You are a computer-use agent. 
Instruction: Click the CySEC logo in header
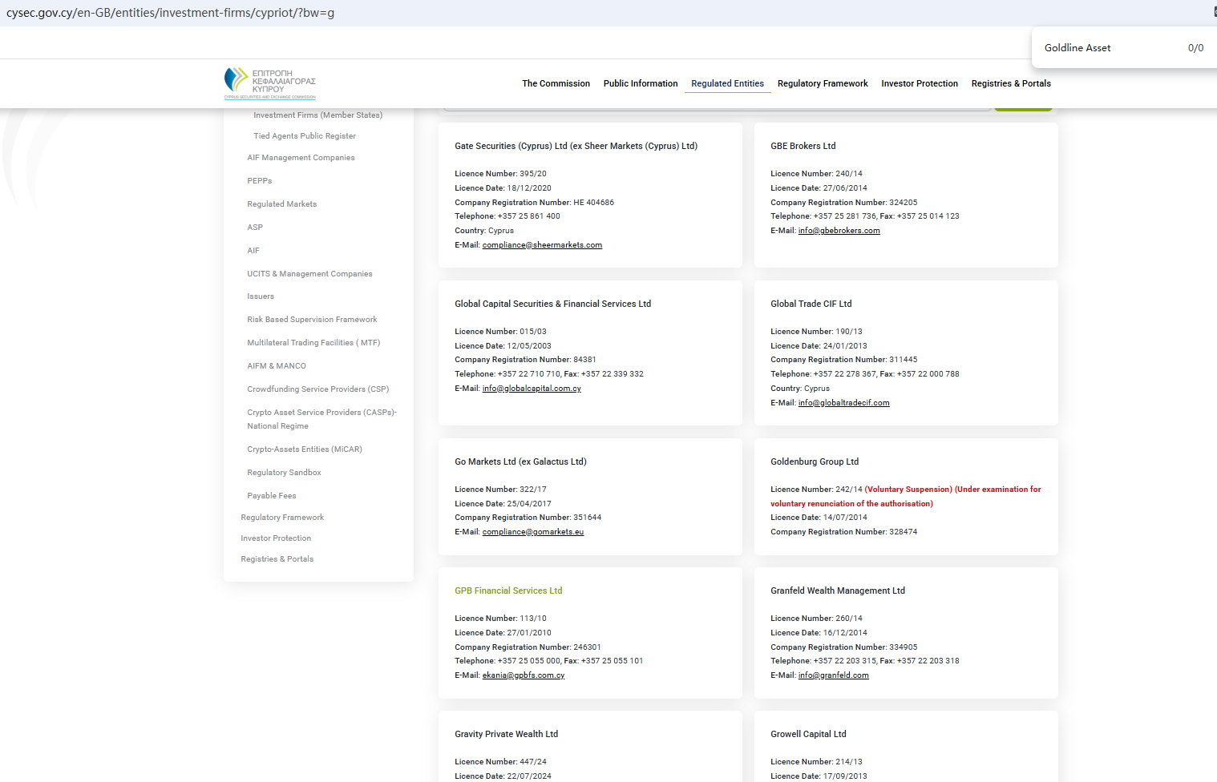click(x=269, y=83)
